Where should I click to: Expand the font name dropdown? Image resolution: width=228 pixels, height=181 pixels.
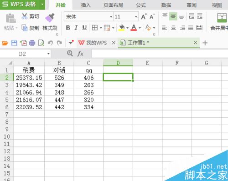coord(111,17)
